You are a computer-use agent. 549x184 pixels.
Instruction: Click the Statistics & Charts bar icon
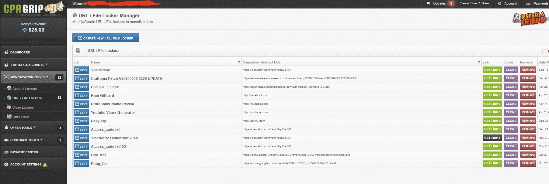(6, 65)
